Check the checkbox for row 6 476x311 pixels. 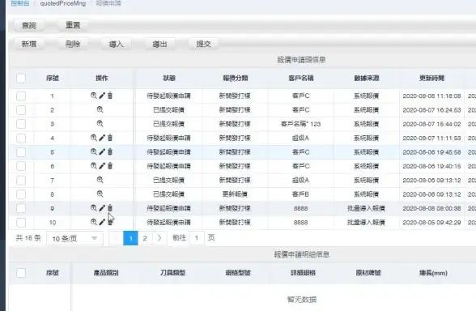pyautogui.click(x=21, y=166)
